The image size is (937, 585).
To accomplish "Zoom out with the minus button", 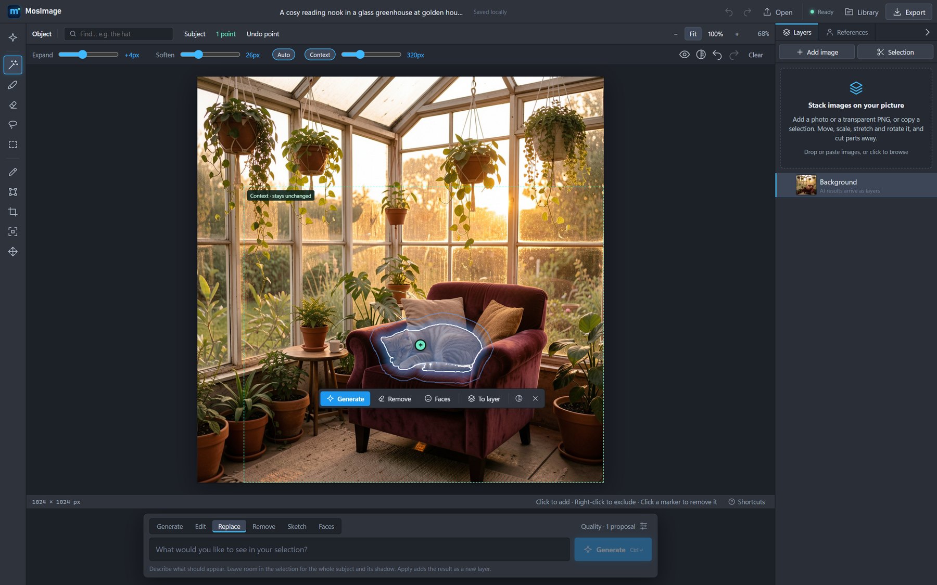I will (676, 34).
